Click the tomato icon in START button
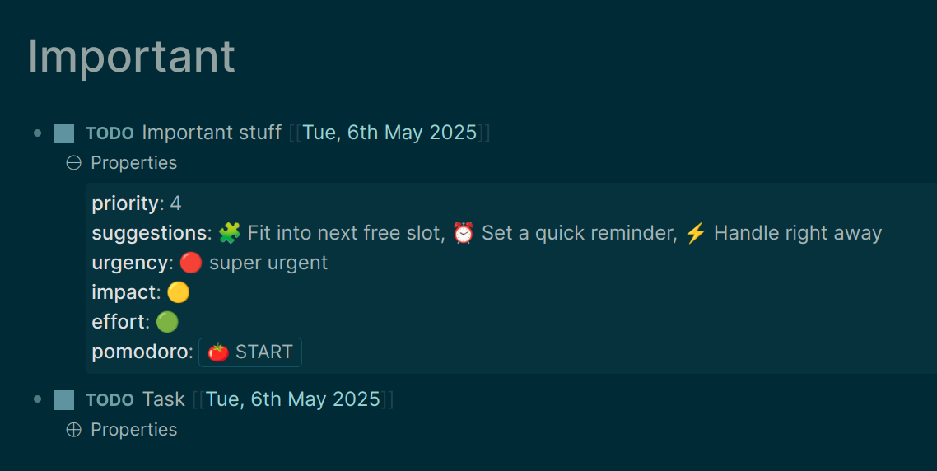937x471 pixels. (218, 352)
